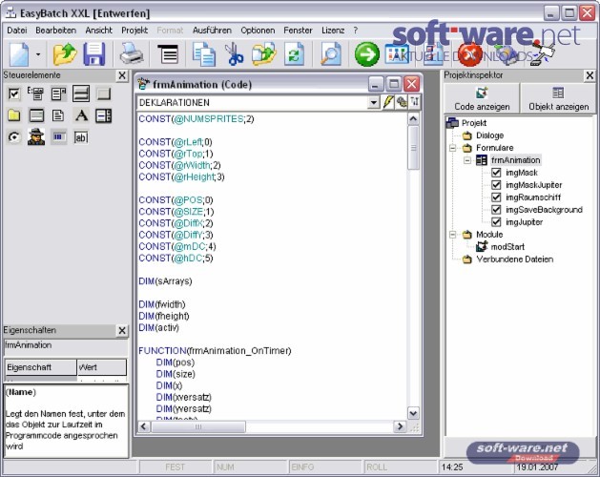Select the list-and-checkboxes control icon in Steuerelemente
The width and height of the screenshot is (600, 477).
[x=104, y=115]
